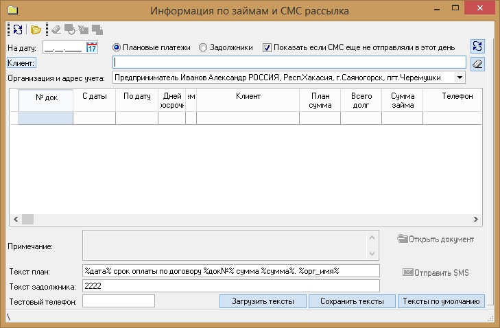The width and height of the screenshot is (500, 328).
Task: Maximize the window
Action: click(455, 8)
